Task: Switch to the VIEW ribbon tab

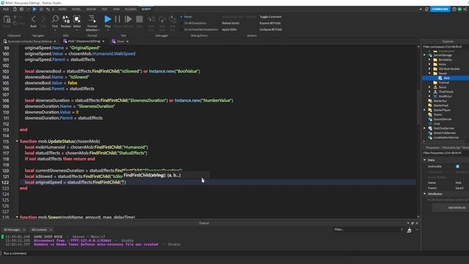Action: click(116, 10)
